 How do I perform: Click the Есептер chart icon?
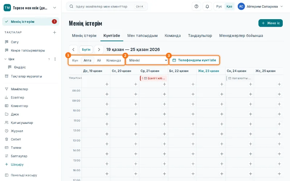(x=7, y=97)
